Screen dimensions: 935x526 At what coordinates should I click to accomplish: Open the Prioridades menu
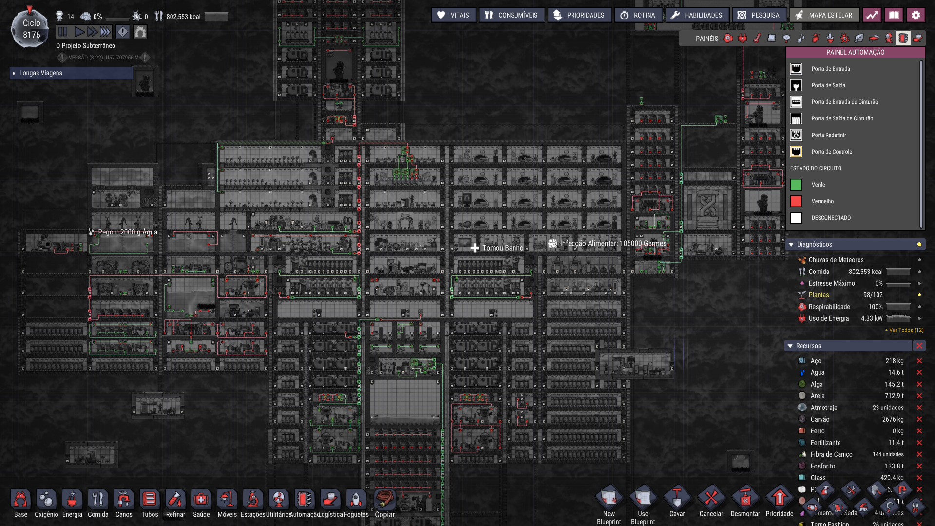click(x=579, y=15)
